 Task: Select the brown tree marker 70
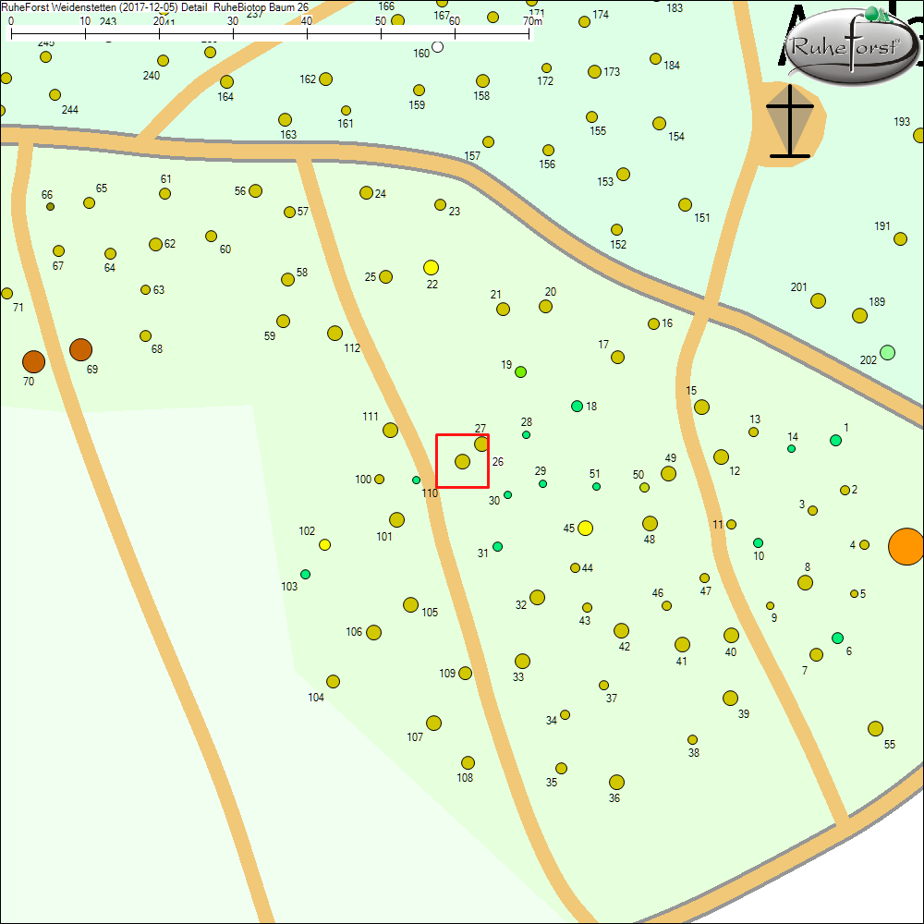pyautogui.click(x=33, y=361)
